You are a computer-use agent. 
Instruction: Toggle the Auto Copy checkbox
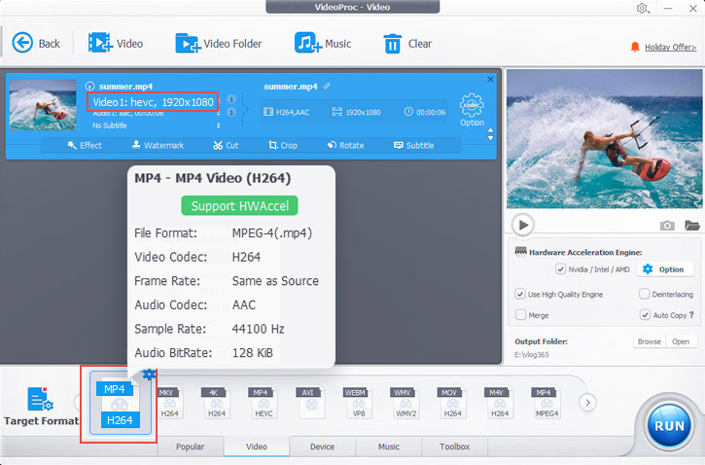coord(645,315)
